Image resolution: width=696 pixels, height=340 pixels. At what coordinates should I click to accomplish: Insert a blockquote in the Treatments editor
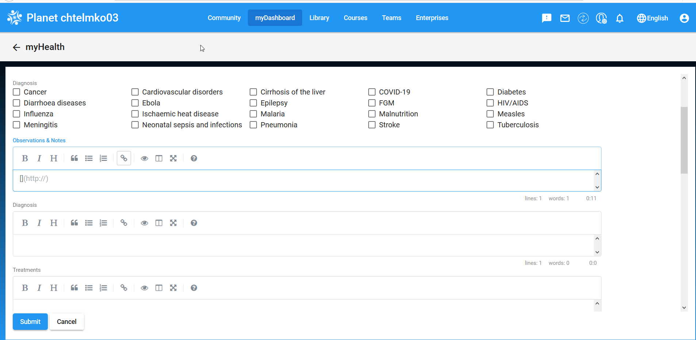click(74, 288)
